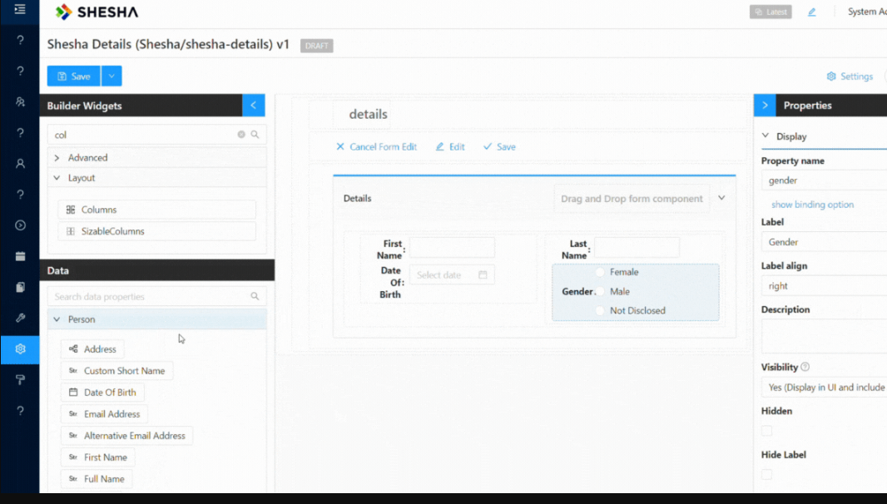Click the DRAFT status badge
Viewport: 887px width, 504px height.
317,46
